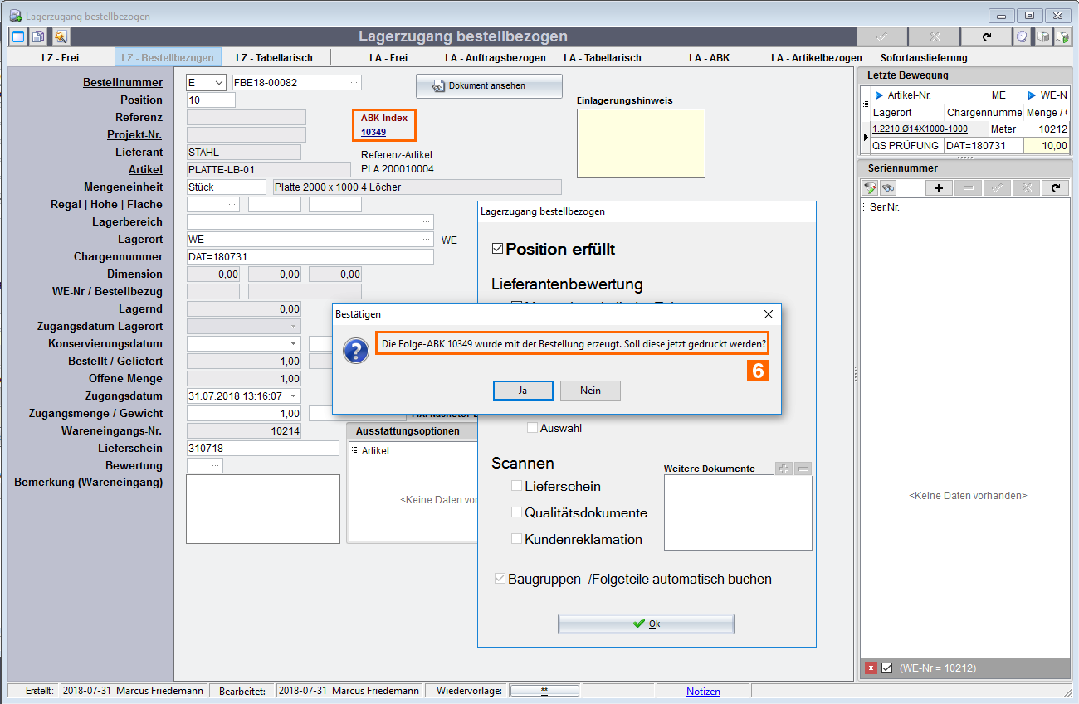Click the Zugangsmenge field showing 1,00
This screenshot has width=1079, height=704.
point(244,414)
